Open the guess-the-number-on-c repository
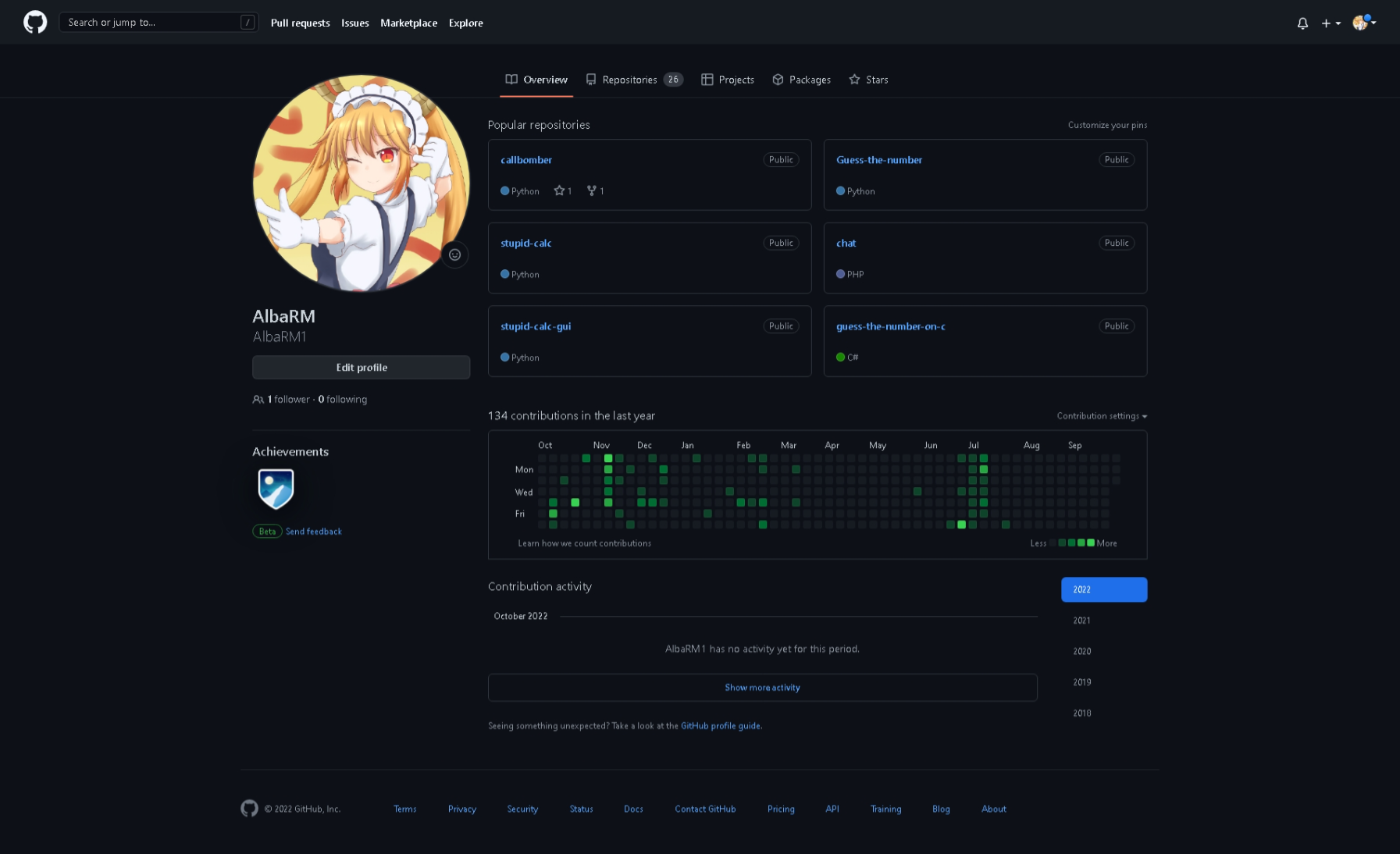The height and width of the screenshot is (854, 1400). pyautogui.click(x=890, y=326)
